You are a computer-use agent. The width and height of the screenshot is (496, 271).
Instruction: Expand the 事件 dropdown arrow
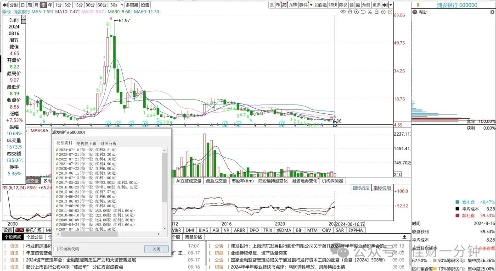[x=311, y=5]
